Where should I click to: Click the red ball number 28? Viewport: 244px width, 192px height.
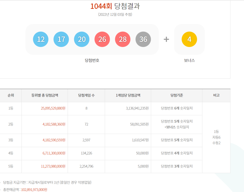click(x=123, y=39)
